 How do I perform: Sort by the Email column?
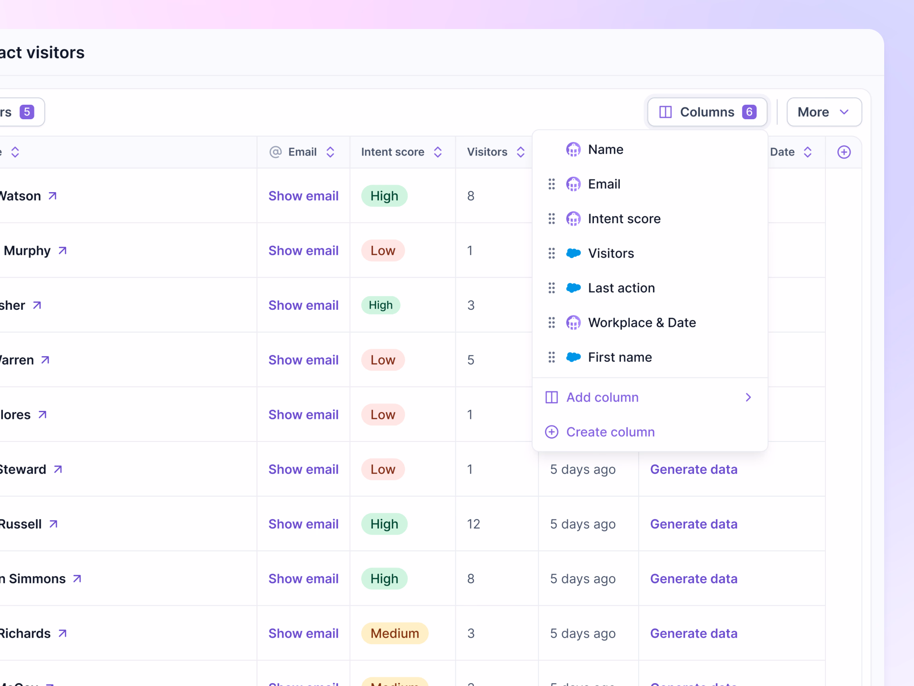point(330,152)
